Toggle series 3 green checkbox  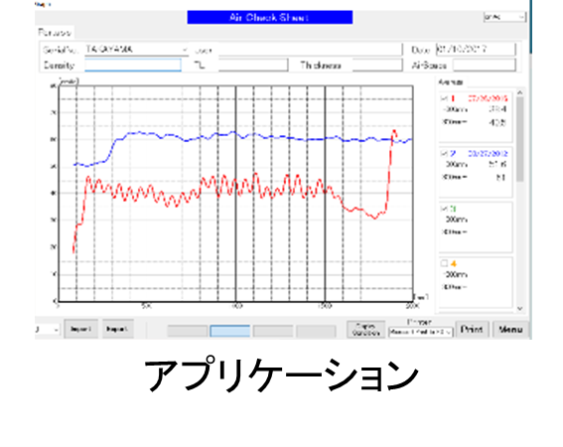pos(444,209)
